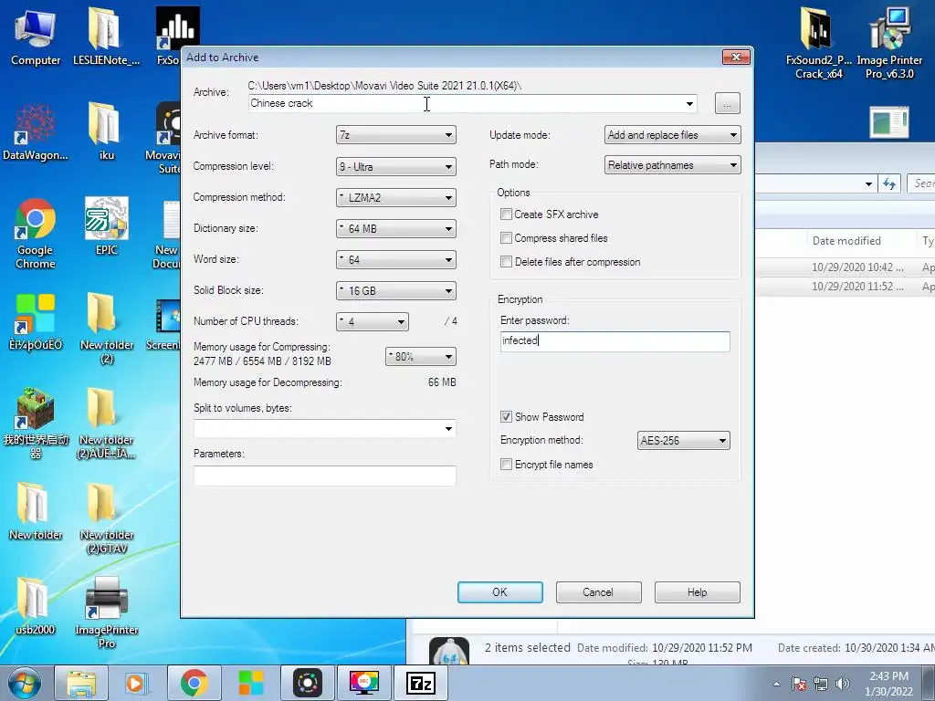The width and height of the screenshot is (935, 701).
Task: Open the Encryption method AES-256 dropdown
Action: (x=683, y=441)
